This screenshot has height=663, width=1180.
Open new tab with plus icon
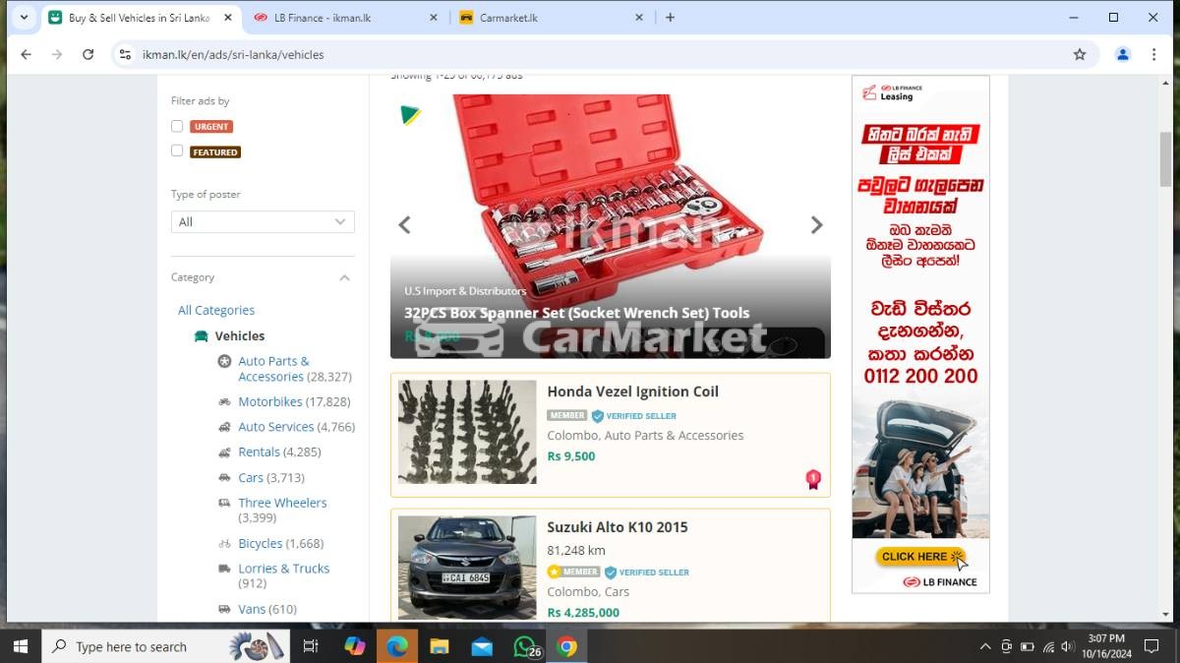pos(670,18)
